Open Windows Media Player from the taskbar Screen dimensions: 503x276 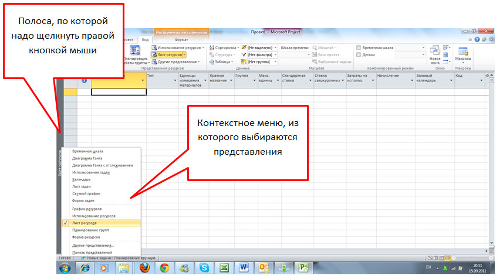coord(104,268)
